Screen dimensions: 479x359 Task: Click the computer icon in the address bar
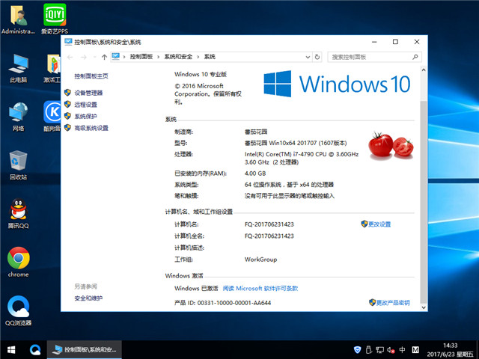click(115, 57)
